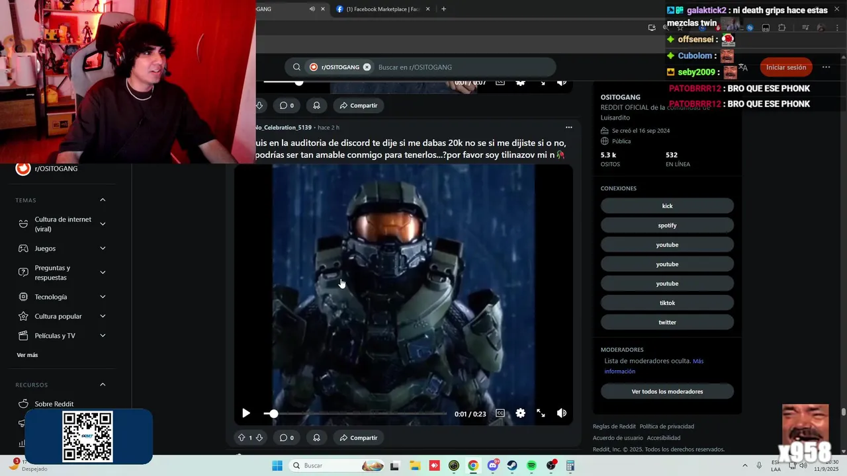This screenshot has height=476, width=847.
Task: Downvote the Master Chief post
Action: [x=259, y=438]
